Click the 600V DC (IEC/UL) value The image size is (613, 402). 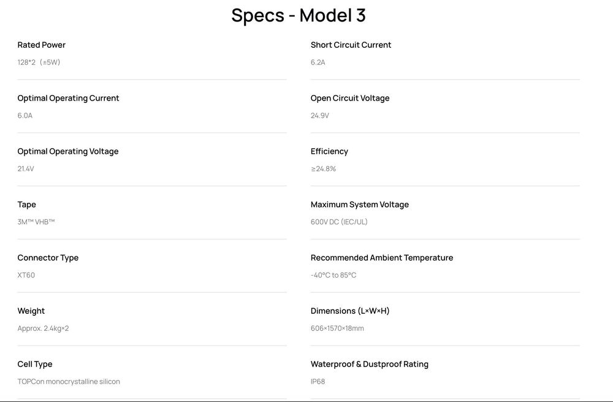click(339, 222)
